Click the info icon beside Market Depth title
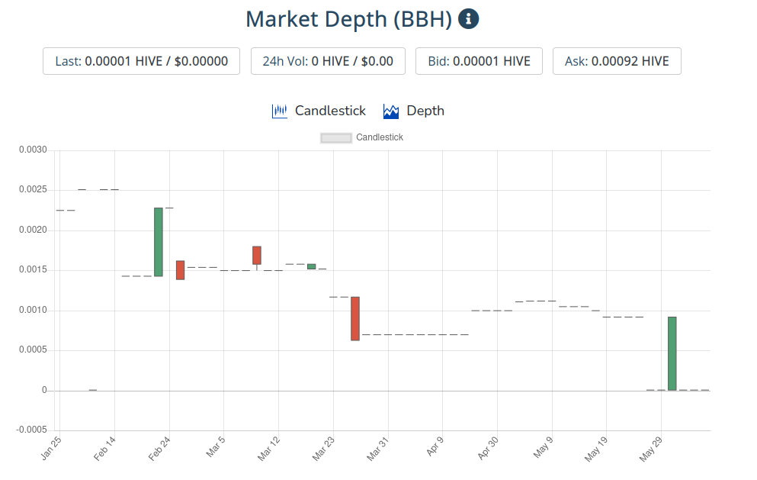The width and height of the screenshot is (757, 480). click(468, 19)
